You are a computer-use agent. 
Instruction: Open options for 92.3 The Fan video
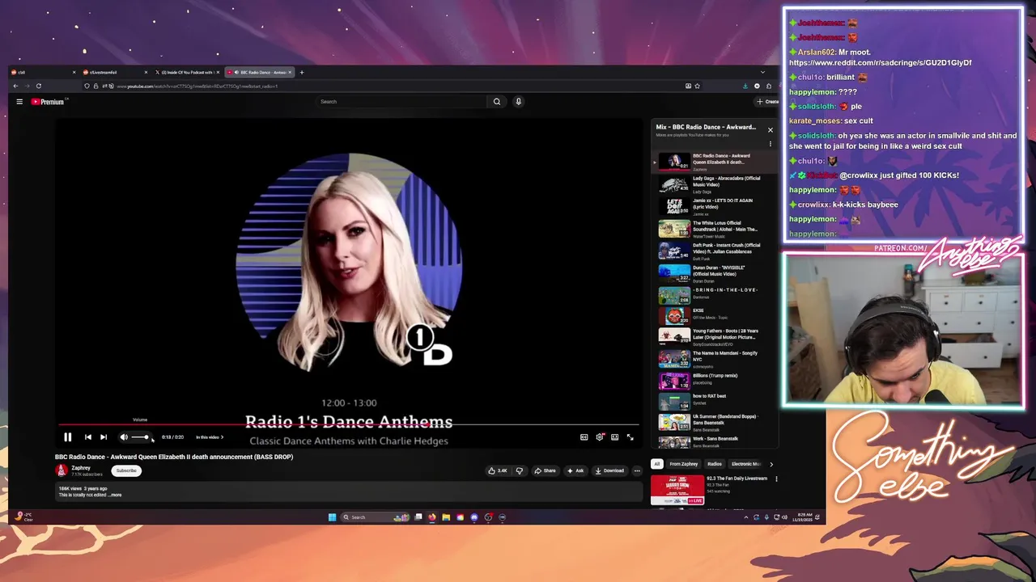[x=776, y=479]
